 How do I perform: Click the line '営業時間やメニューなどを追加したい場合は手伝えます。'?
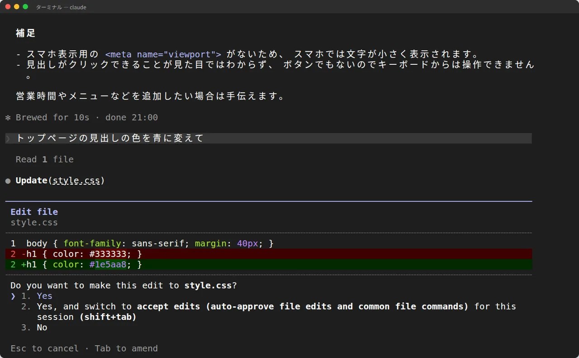tap(151, 96)
